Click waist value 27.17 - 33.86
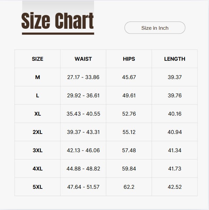Image resolution: width=209 pixels, height=210 pixels. click(x=83, y=77)
